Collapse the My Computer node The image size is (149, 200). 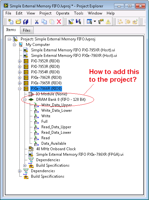[15, 45]
